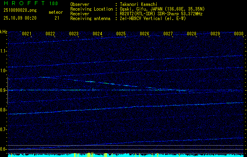Click the 1.1 frequency axis label

click(x=4, y=51)
